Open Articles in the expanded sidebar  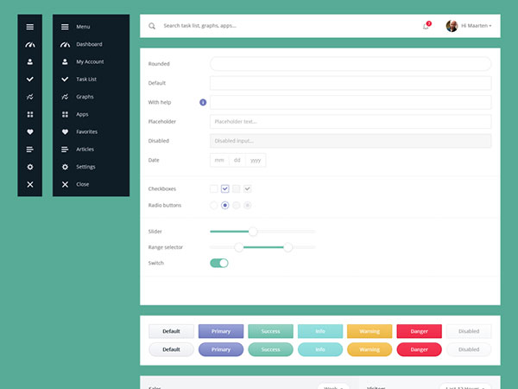[91, 150]
